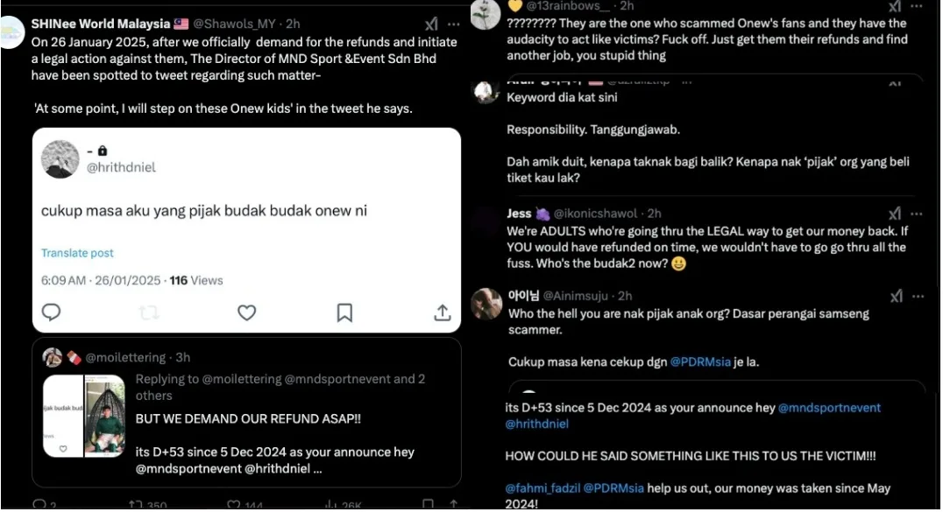Click the Translate post link
Screen dimensions: 943x512
tap(77, 253)
